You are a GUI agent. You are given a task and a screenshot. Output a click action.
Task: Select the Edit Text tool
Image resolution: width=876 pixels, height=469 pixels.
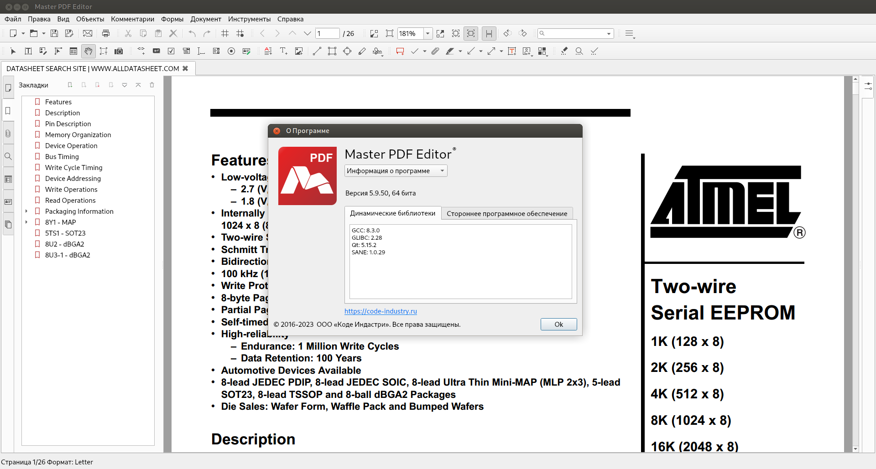[28, 52]
